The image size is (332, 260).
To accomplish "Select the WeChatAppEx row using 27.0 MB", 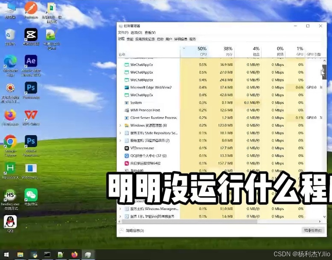I will click(x=220, y=72).
